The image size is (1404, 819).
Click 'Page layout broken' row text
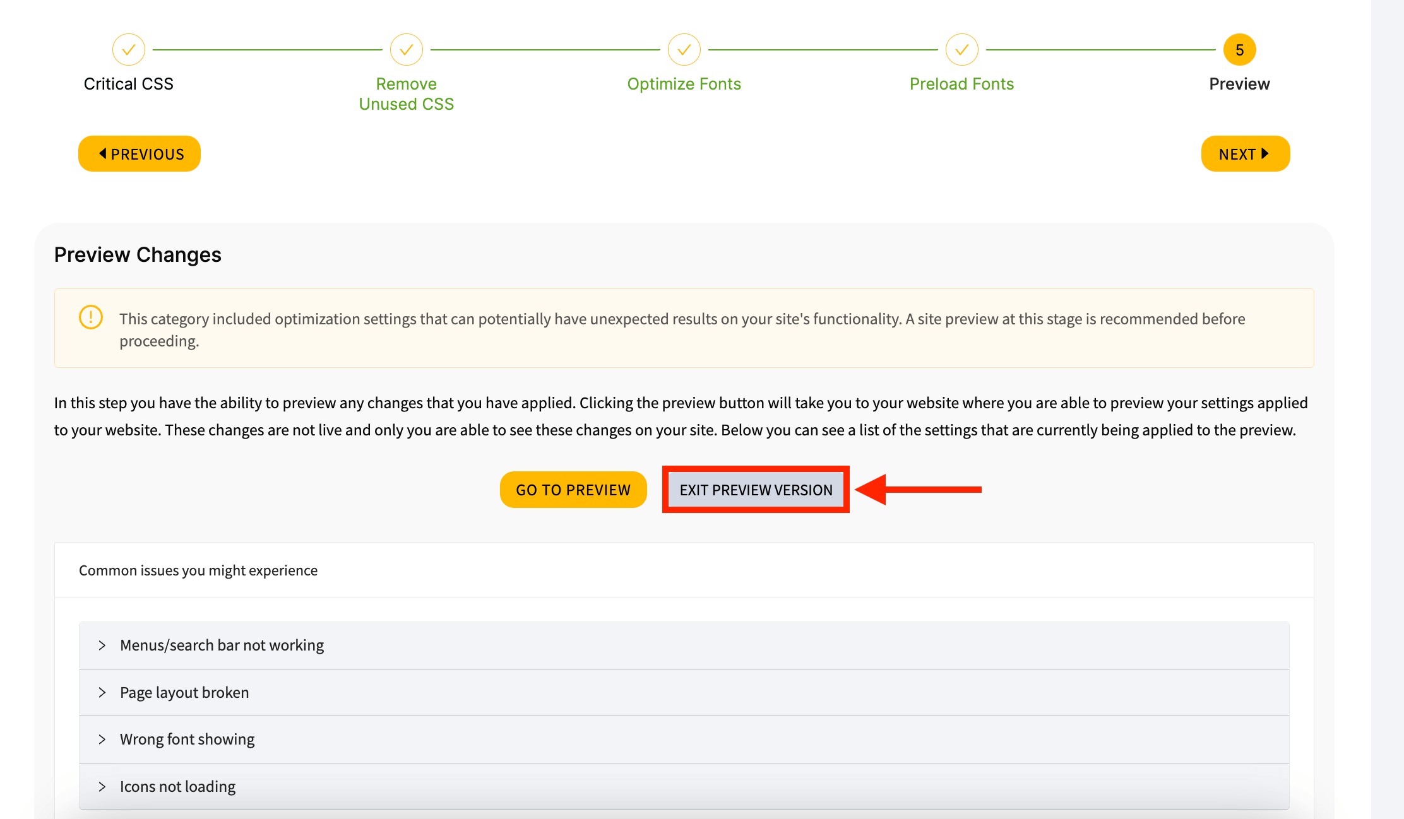184,693
